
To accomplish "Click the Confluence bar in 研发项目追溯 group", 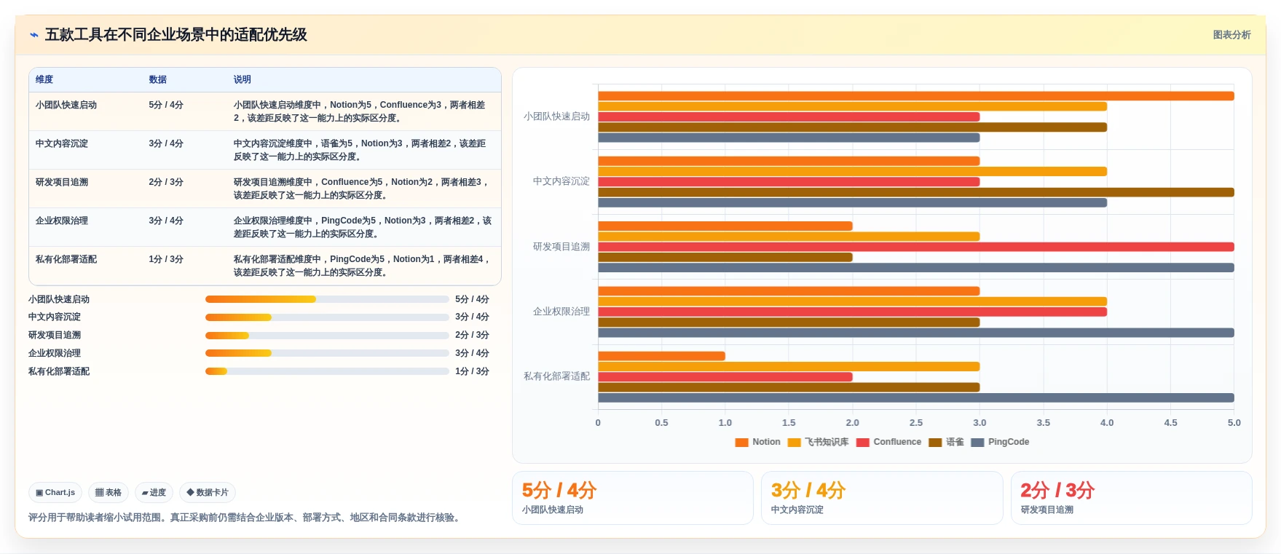I will pos(916,247).
